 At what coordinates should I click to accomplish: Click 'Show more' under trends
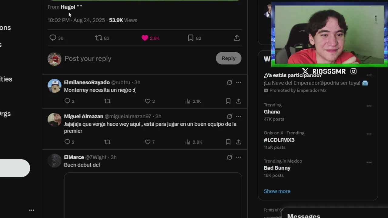pos(277,191)
